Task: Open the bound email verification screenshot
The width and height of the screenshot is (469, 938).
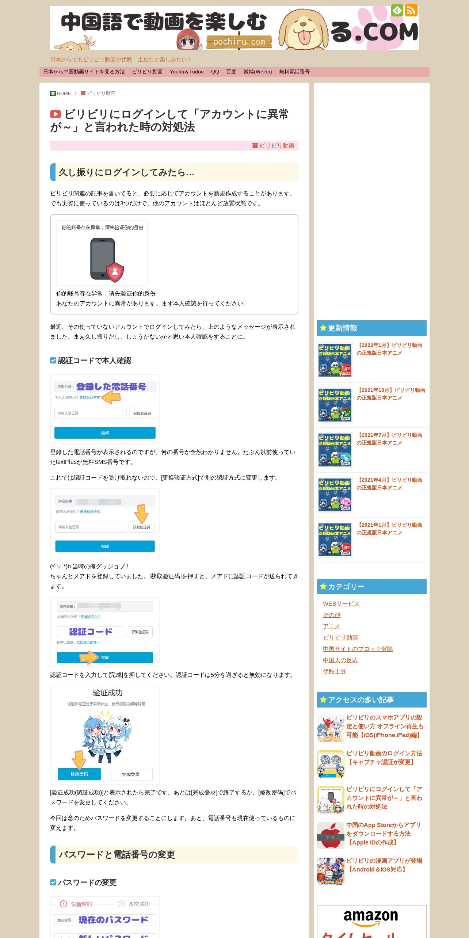Action: (x=105, y=523)
